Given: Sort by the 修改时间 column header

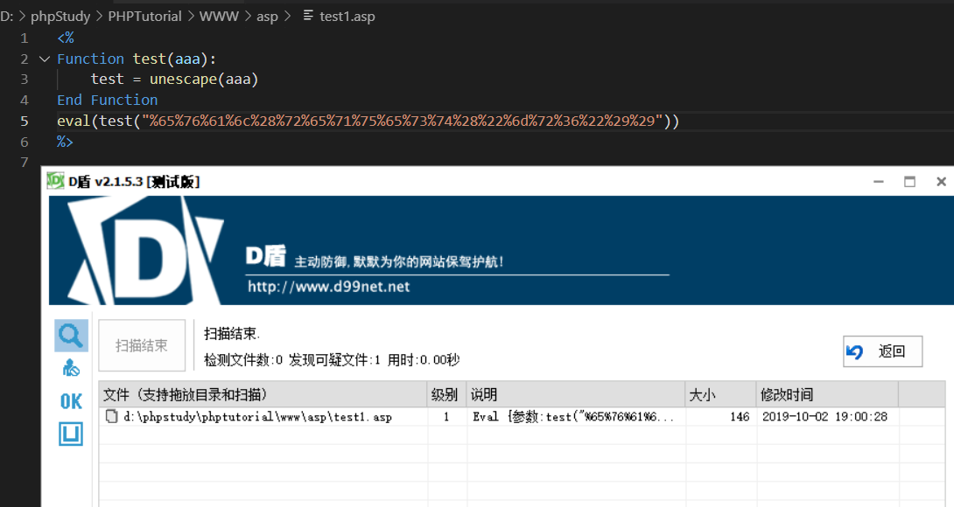Looking at the screenshot, I should tap(827, 394).
